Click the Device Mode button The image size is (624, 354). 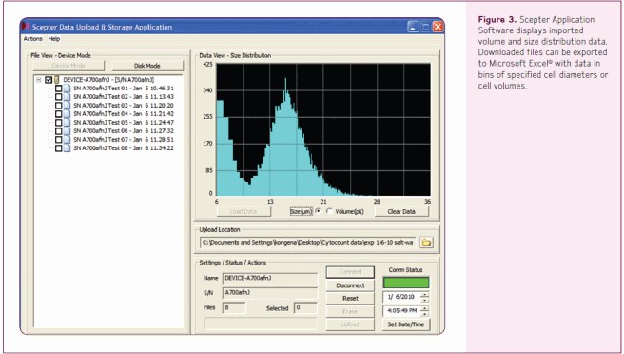click(68, 66)
